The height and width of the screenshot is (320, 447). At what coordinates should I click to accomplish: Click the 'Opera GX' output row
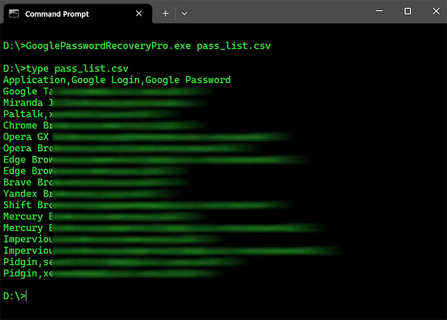148,137
